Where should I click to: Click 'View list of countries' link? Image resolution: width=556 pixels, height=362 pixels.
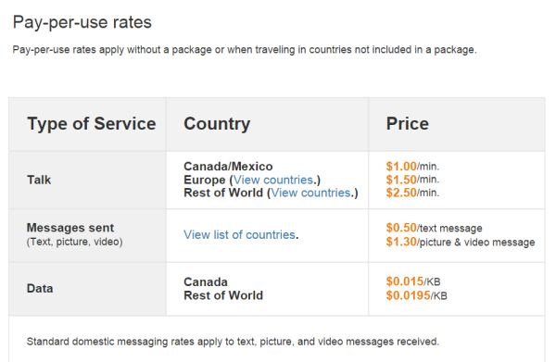pos(239,234)
